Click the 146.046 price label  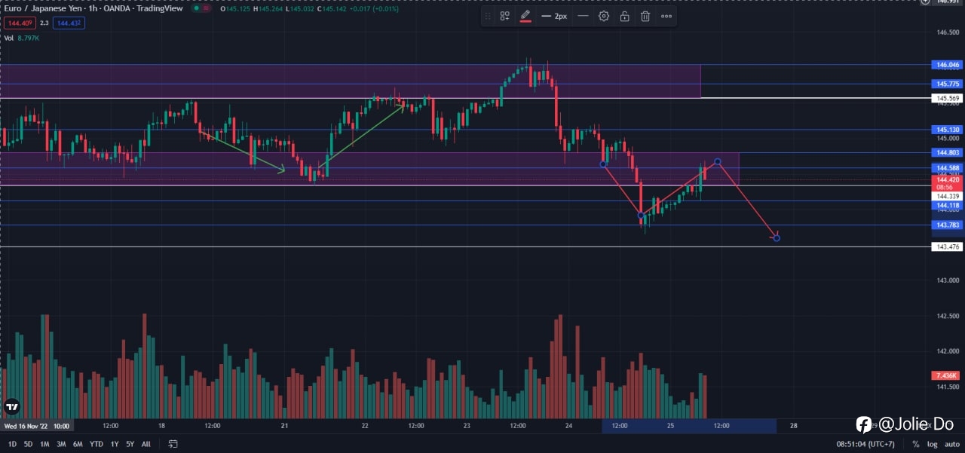pyautogui.click(x=948, y=65)
